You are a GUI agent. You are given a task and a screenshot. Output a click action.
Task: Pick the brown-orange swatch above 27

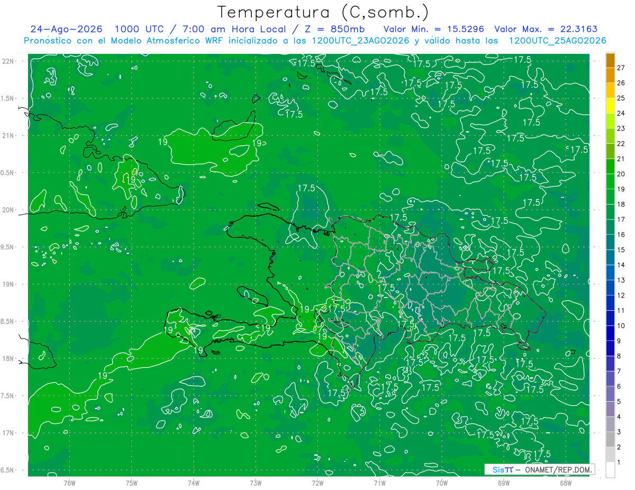click(610, 60)
